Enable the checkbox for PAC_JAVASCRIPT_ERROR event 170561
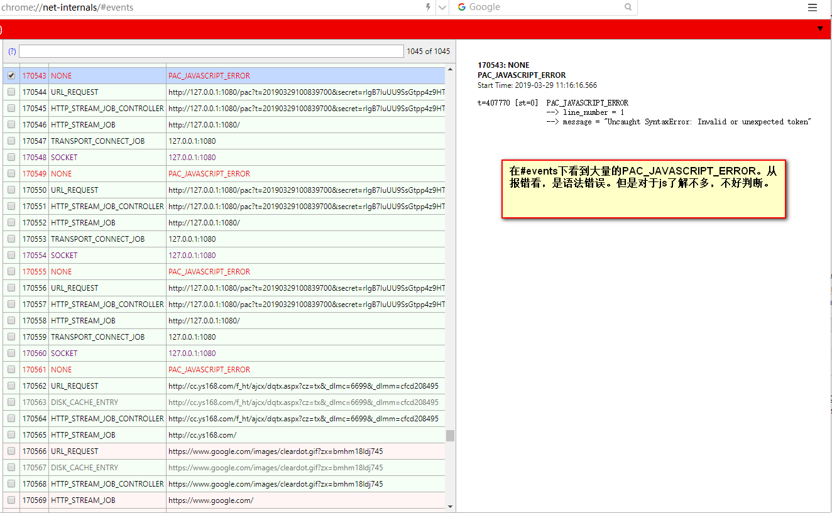The width and height of the screenshot is (832, 513). coord(11,369)
